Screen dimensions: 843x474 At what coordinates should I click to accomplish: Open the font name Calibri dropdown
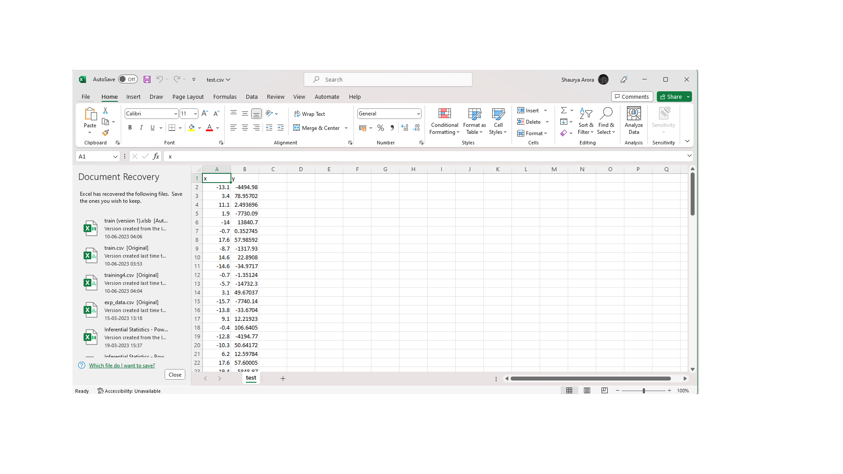[176, 114]
